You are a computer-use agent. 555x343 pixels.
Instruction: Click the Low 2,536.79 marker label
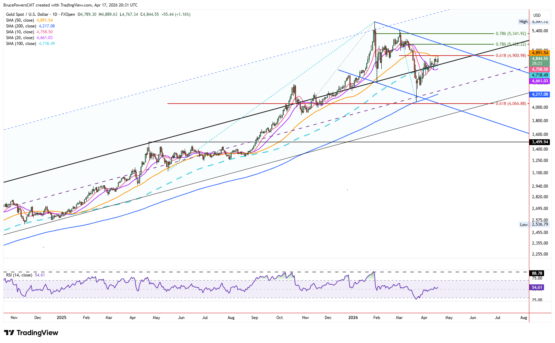[x=534, y=225]
